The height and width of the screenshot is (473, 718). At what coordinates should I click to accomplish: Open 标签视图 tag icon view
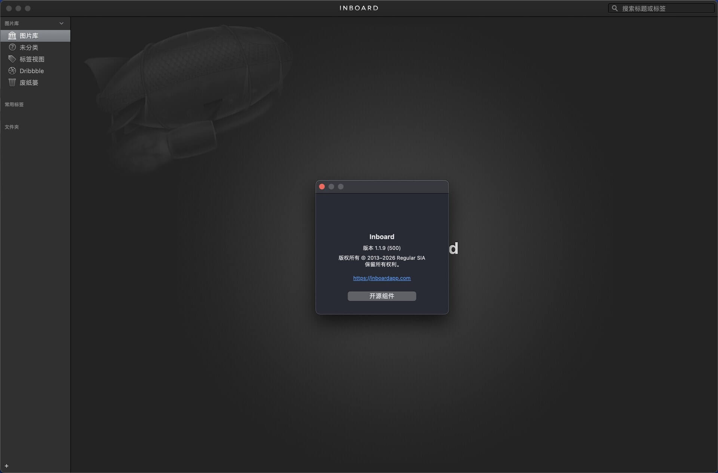point(12,59)
